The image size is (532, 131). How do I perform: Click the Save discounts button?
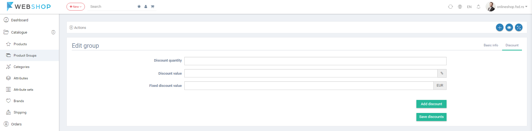pyautogui.click(x=431, y=117)
